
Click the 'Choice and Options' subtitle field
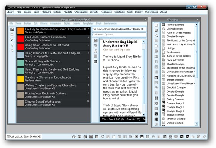(x=119, y=34)
